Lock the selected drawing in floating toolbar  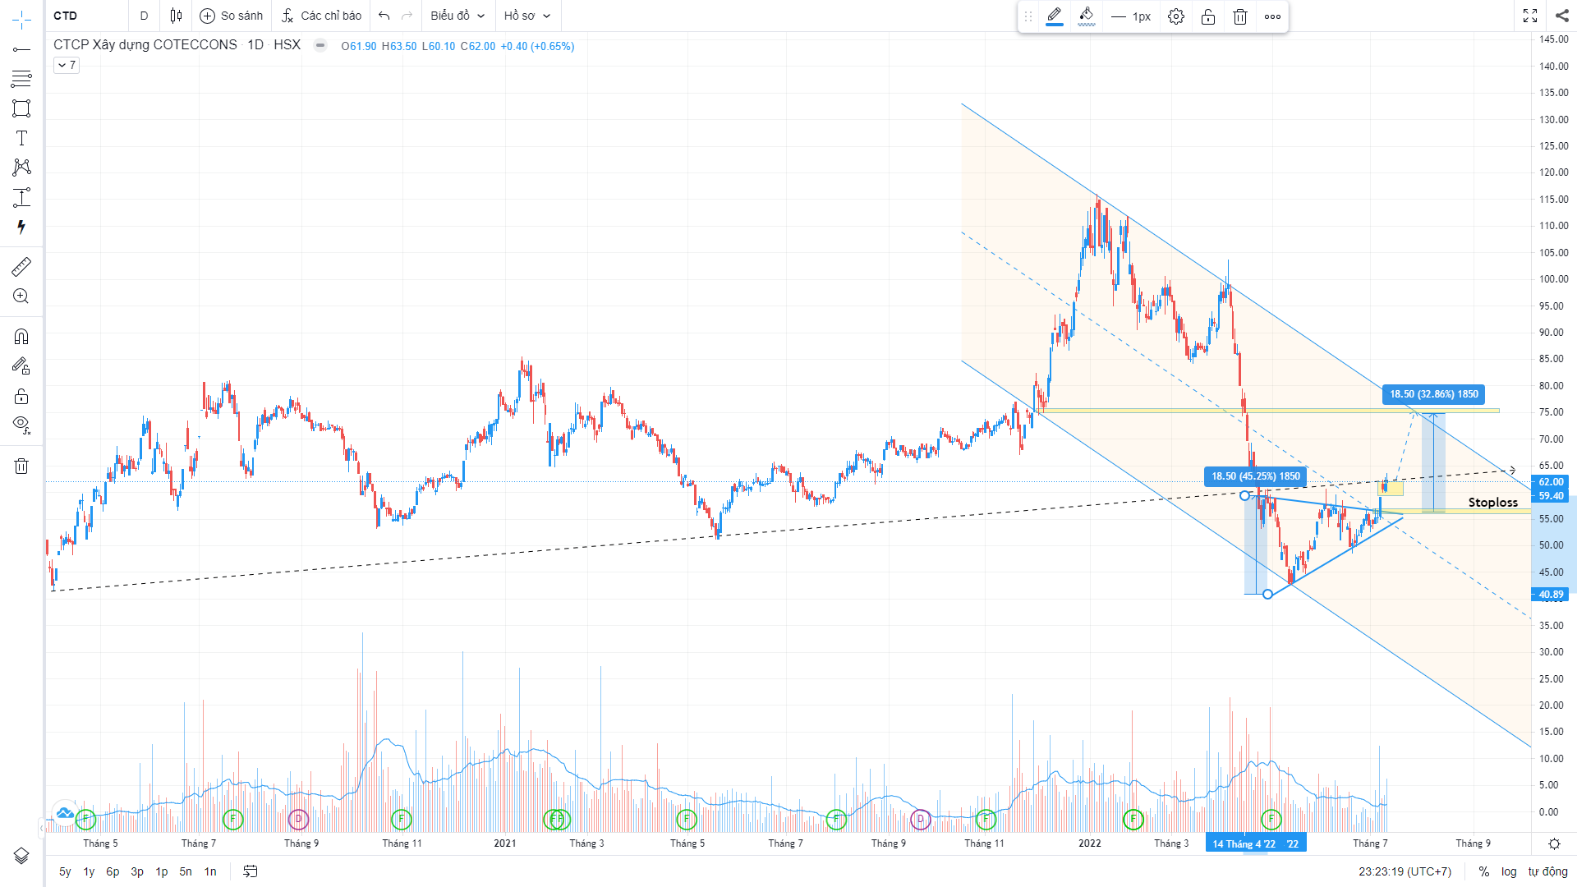click(1208, 16)
